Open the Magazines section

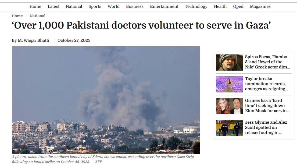pos(260,6)
